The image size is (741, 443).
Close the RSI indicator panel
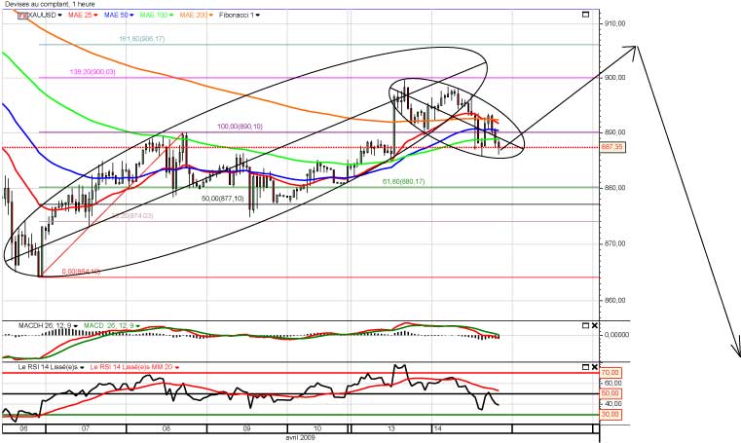pos(594,366)
